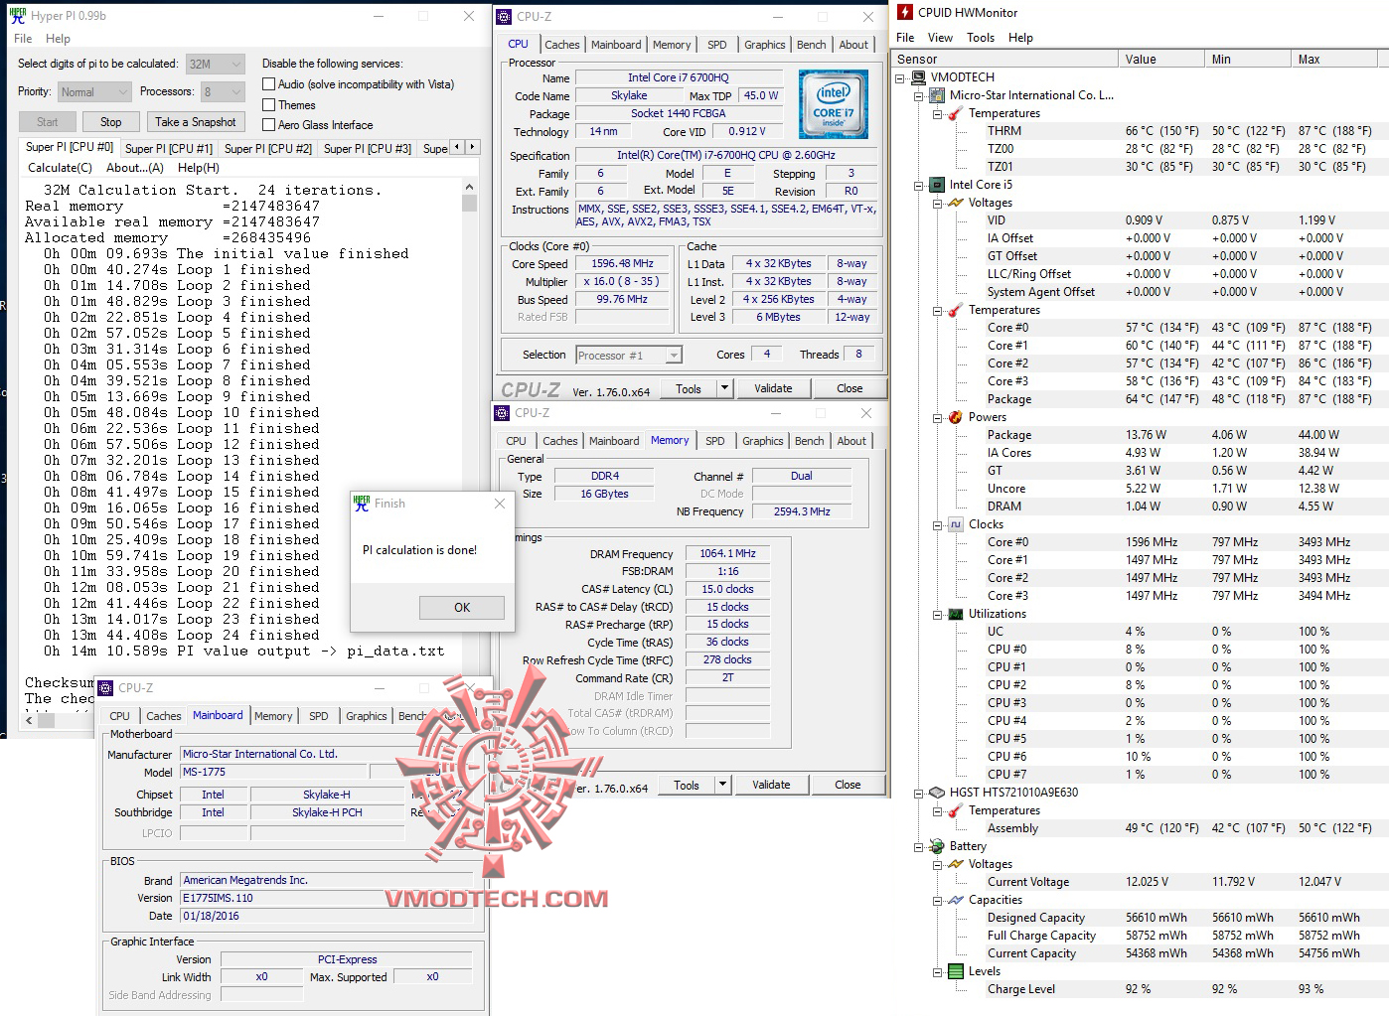The height and width of the screenshot is (1016, 1389).
Task: Click the Max column header in HWMonitor
Action: tap(1334, 60)
